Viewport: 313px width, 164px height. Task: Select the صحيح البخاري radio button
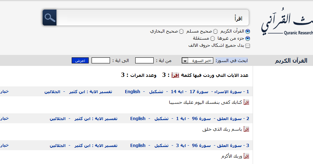181,32
